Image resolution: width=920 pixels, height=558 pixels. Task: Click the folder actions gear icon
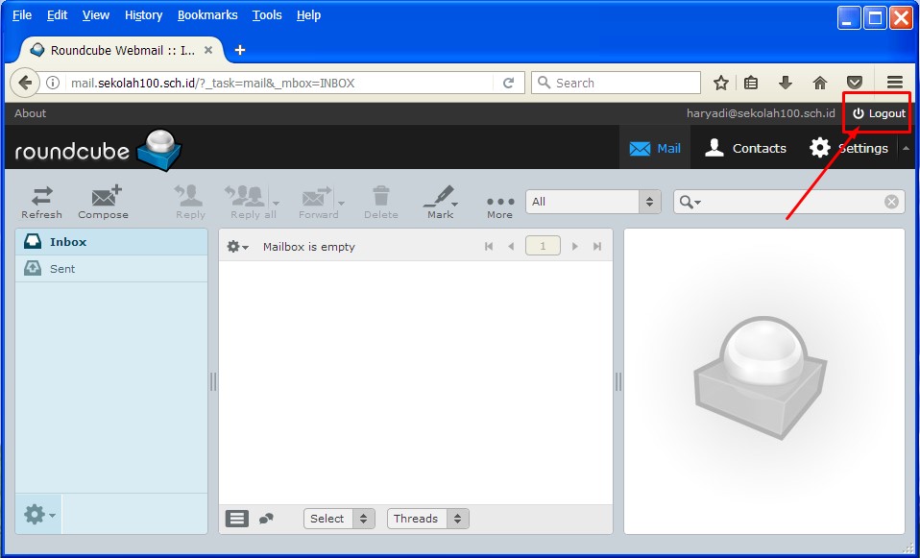38,516
